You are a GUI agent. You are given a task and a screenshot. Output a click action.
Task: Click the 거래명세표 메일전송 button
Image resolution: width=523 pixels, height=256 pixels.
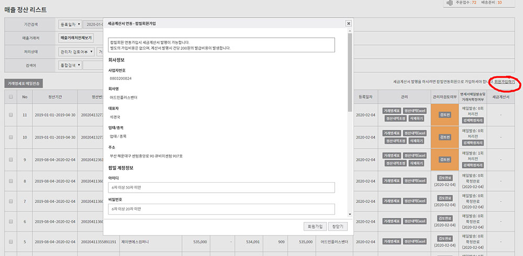(24, 84)
